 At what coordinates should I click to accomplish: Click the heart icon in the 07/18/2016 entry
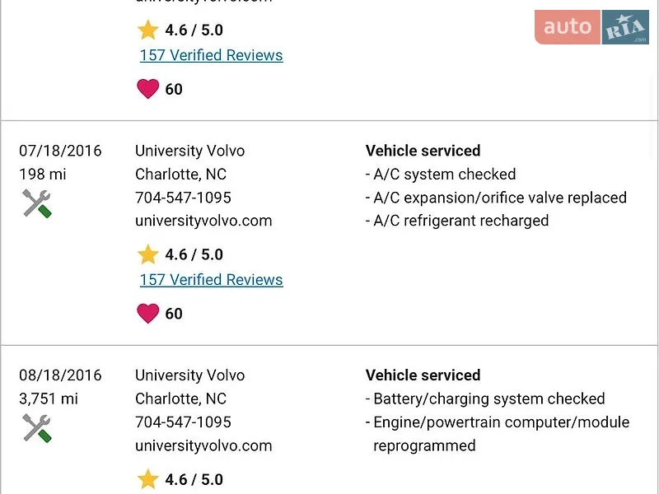click(148, 314)
